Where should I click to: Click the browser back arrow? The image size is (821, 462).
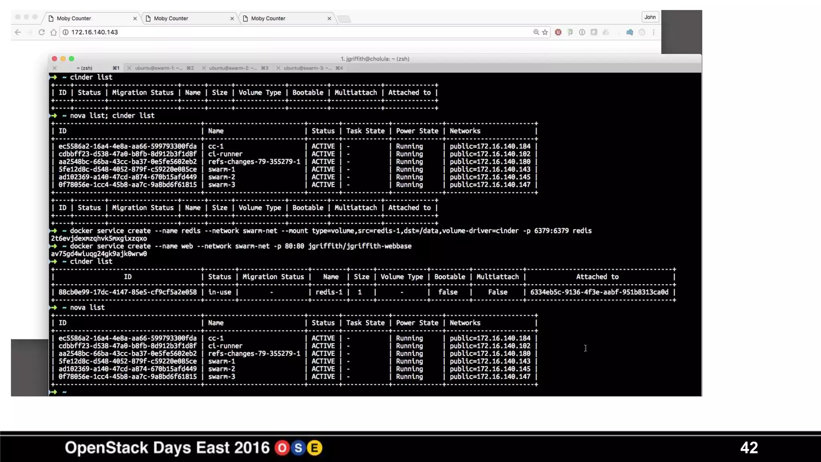pyautogui.click(x=18, y=32)
